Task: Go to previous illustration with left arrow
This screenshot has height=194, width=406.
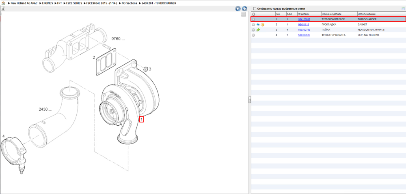Action: coord(238,8)
